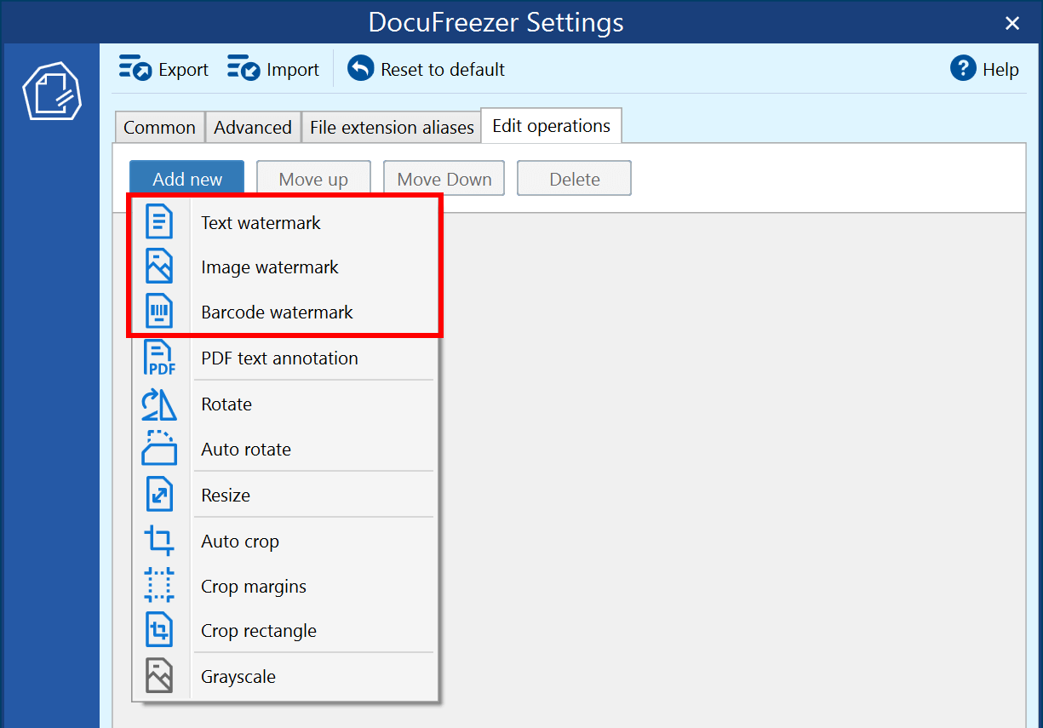Select the Image watermark menu entry
Image resolution: width=1043 pixels, height=728 pixels.
pos(269,267)
